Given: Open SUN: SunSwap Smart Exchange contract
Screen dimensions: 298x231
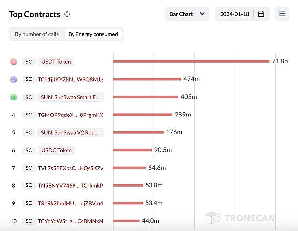Looking at the screenshot, I should click(x=71, y=97).
